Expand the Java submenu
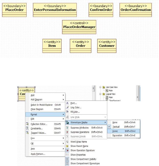The width and height of the screenshot is (159, 166). (x=45, y=149)
